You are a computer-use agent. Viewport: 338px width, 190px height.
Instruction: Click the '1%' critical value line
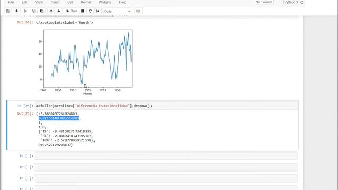(x=66, y=131)
